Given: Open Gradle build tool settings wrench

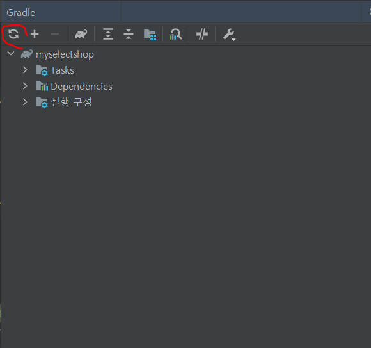Looking at the screenshot, I should 229,35.
